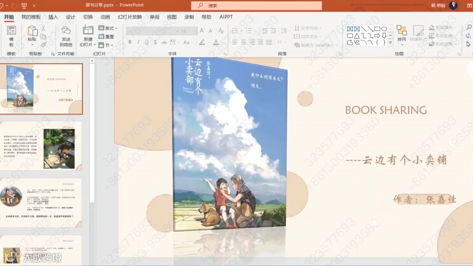Screen dimensions: 473x266
Task: Click 形状轮廓 shape outline
Action: pos(442,35)
